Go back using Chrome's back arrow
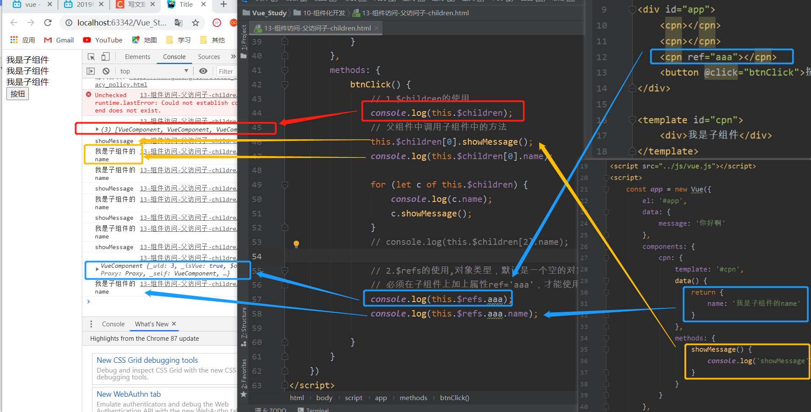The image size is (811, 412). click(x=14, y=22)
